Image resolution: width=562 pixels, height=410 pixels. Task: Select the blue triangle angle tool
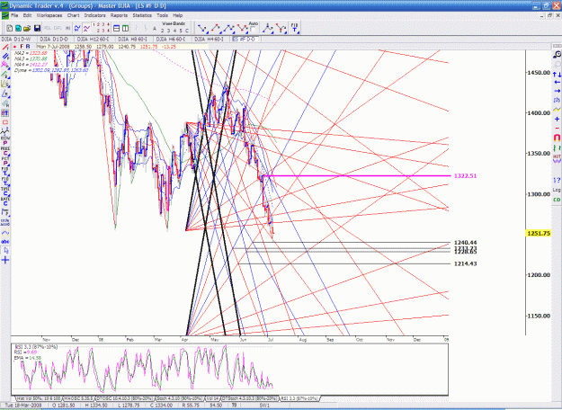click(x=5, y=94)
